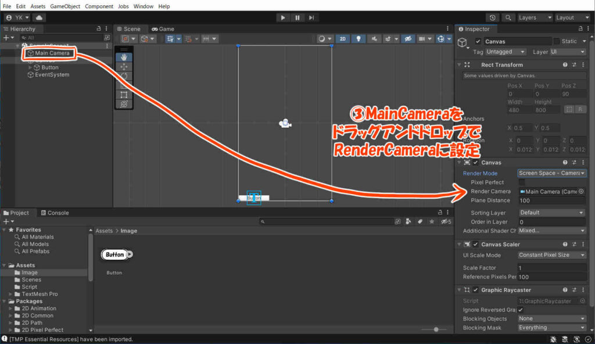Select the Transform tool in Scene toolbar
The image size is (595, 344).
[x=124, y=104]
